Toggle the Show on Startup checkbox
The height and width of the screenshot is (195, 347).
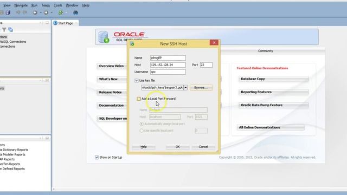tap(97, 158)
